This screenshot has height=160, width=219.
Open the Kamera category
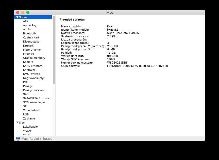pyautogui.click(x=28, y=62)
